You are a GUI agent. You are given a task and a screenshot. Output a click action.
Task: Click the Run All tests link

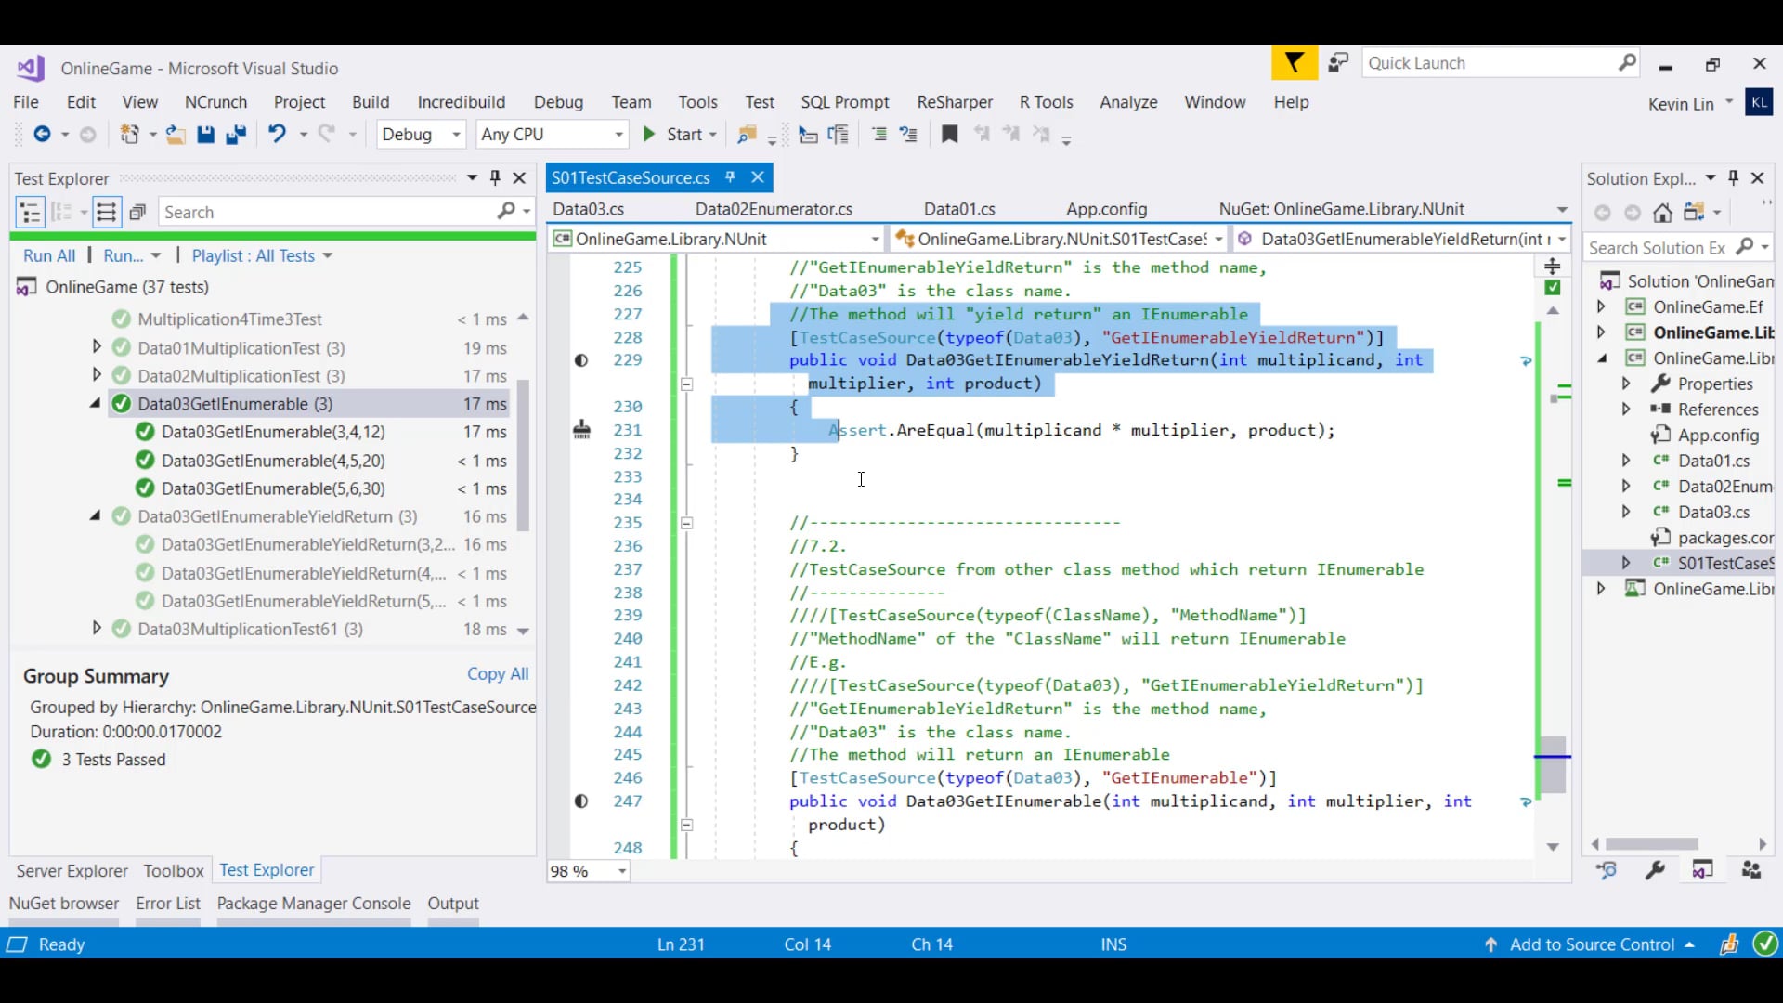tap(49, 255)
